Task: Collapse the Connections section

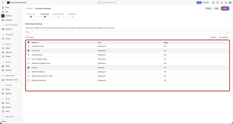Action: 3,34
